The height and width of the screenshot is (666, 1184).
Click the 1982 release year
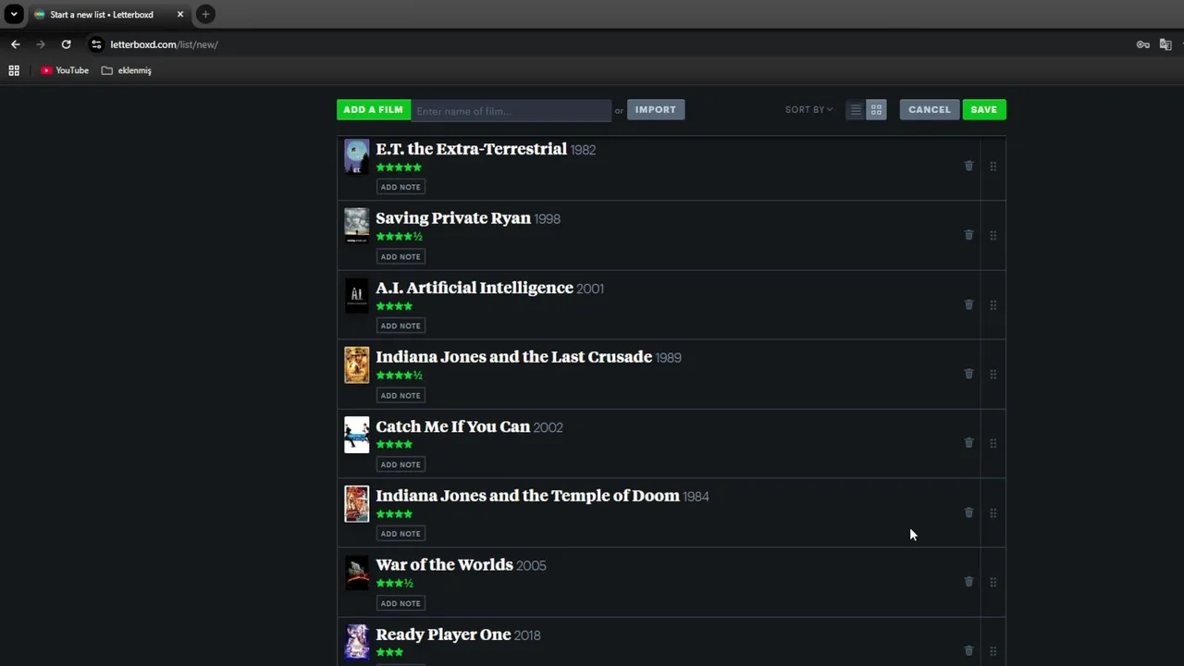click(583, 150)
